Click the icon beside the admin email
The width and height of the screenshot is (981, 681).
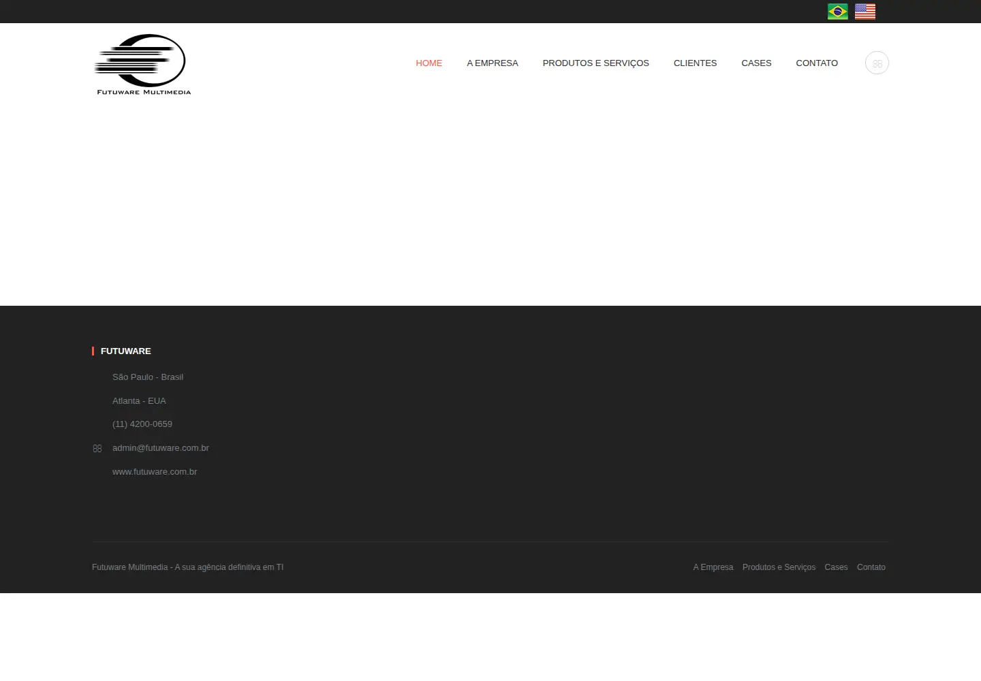[x=97, y=448]
